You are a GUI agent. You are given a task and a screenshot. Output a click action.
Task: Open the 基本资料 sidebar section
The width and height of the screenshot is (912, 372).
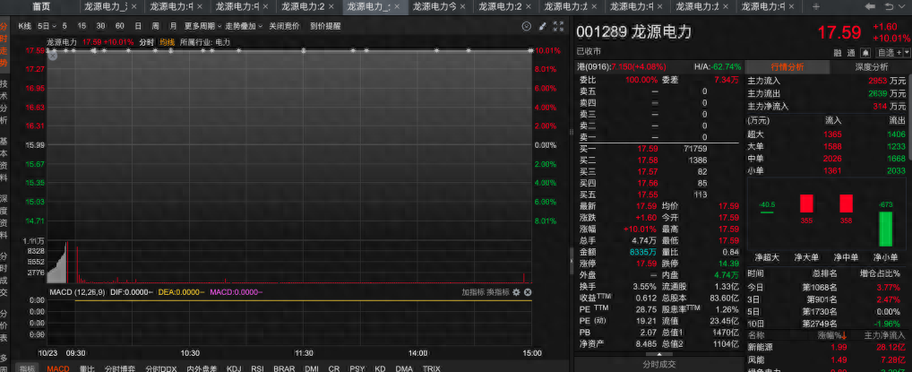pyautogui.click(x=4, y=159)
